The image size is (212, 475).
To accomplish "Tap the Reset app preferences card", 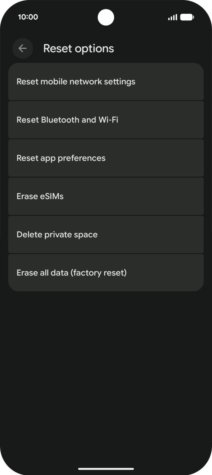I will click(106, 158).
